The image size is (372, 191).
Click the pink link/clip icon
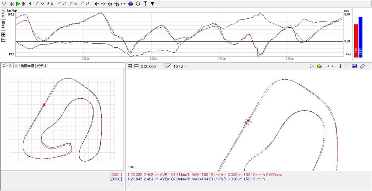point(362,66)
